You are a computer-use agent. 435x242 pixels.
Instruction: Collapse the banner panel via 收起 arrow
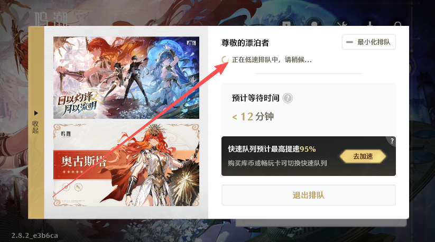(36, 113)
